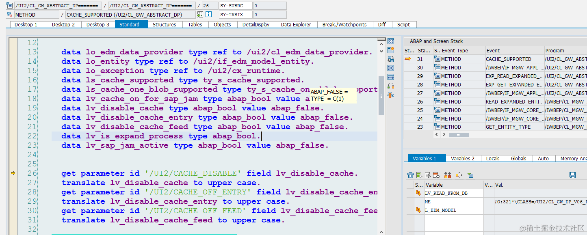Screen dimensions: 587x235
Task: Click the breakpoint margin arrow at line 26
Action: pos(13,173)
